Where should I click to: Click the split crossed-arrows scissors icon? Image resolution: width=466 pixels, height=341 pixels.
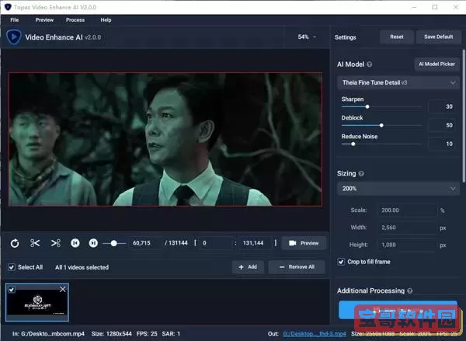click(55, 243)
